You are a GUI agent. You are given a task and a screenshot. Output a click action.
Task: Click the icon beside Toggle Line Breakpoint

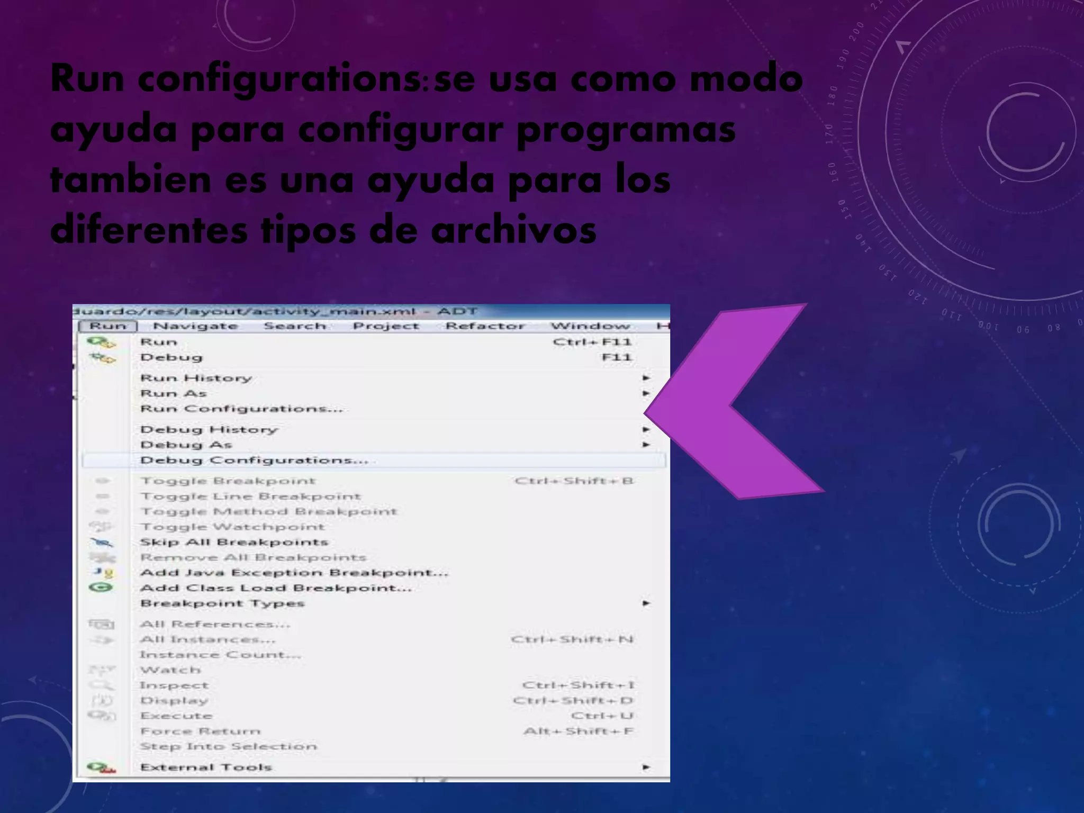[x=103, y=496]
